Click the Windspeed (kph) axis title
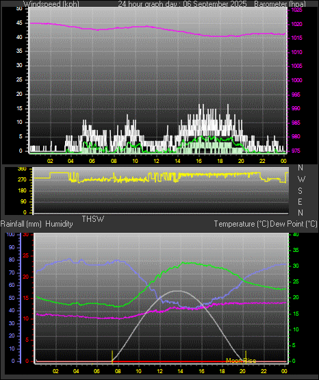This screenshot has width=319, height=380. (51, 4)
